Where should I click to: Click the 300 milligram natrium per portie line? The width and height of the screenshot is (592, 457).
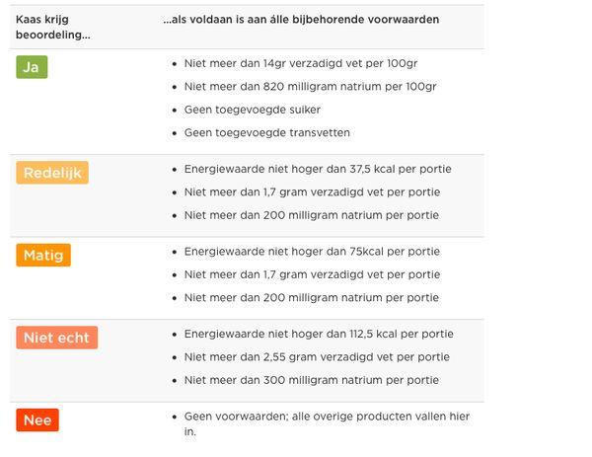(312, 380)
